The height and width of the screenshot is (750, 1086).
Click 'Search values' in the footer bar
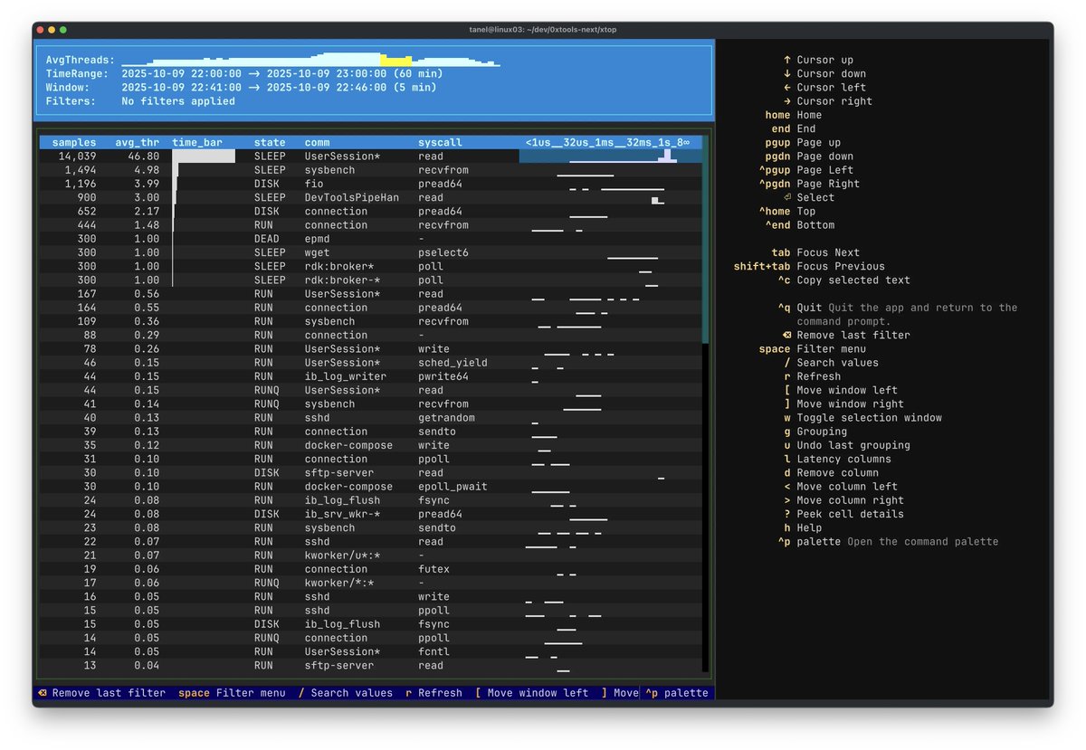346,693
